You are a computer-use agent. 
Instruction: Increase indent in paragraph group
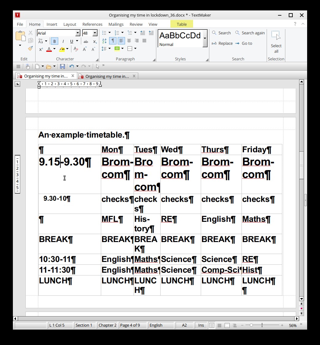(151, 33)
